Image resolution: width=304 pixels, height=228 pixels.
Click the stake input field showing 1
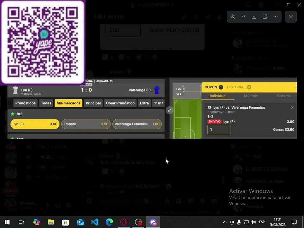219,130
